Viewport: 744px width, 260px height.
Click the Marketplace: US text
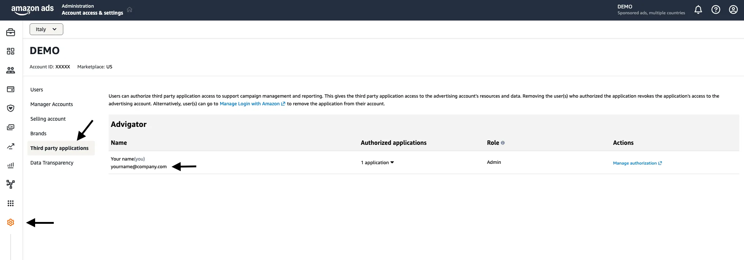click(x=95, y=67)
